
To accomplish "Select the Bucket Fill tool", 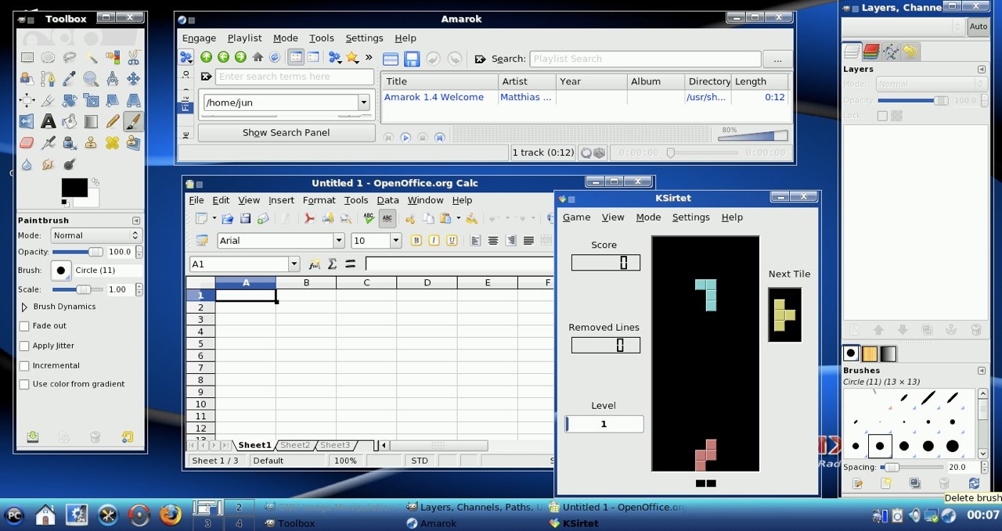I will [x=70, y=121].
